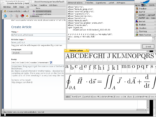The width and height of the screenshot is (156, 117).
Task: Click the Envoi button
Action: pos(148,47)
